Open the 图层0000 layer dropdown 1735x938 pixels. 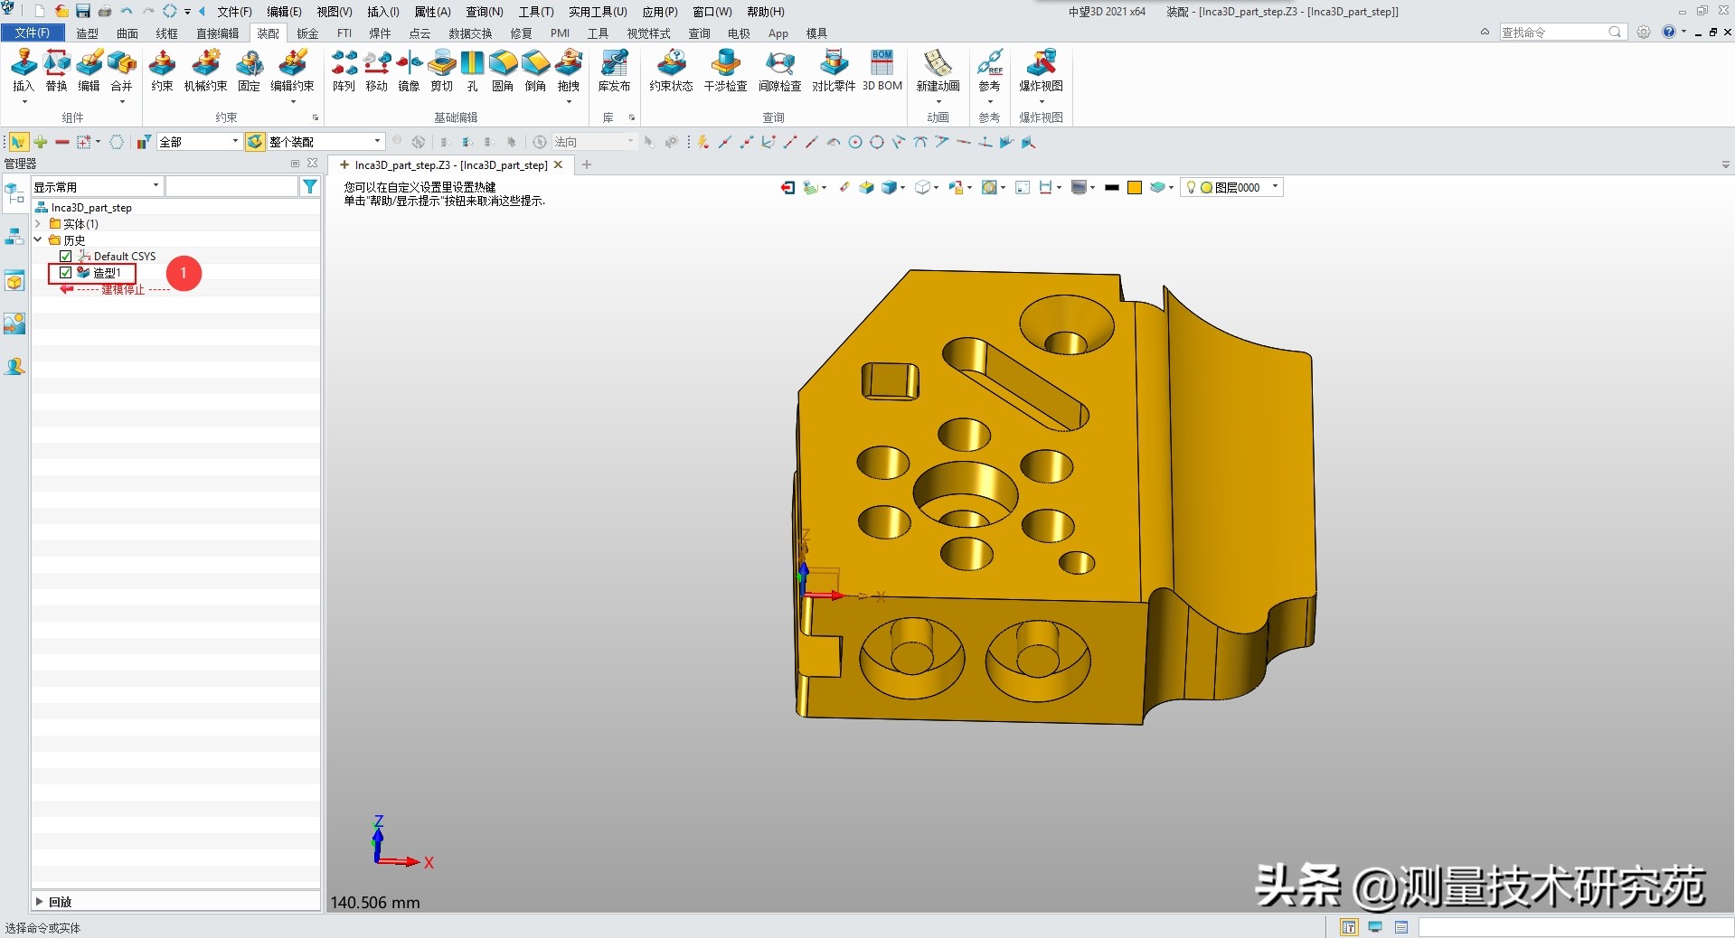click(x=1231, y=187)
